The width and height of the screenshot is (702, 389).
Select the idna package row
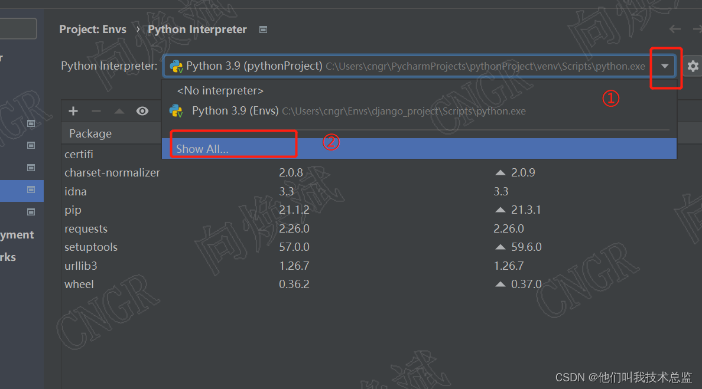76,191
